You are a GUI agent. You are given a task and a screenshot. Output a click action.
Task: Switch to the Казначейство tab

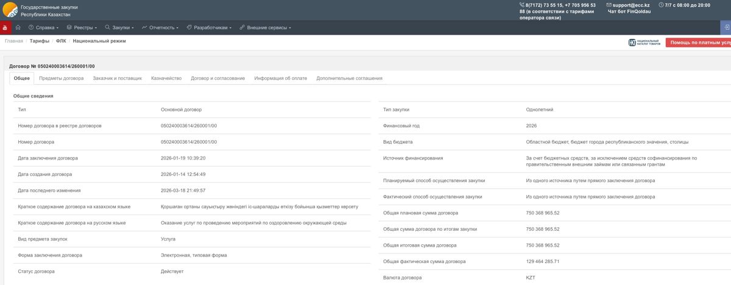[166, 78]
